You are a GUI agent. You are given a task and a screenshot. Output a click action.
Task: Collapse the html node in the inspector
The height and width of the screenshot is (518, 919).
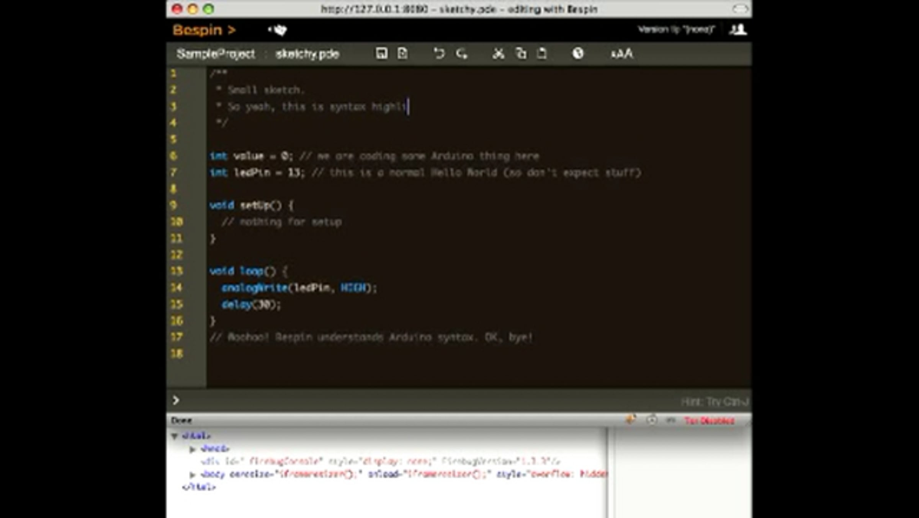175,436
